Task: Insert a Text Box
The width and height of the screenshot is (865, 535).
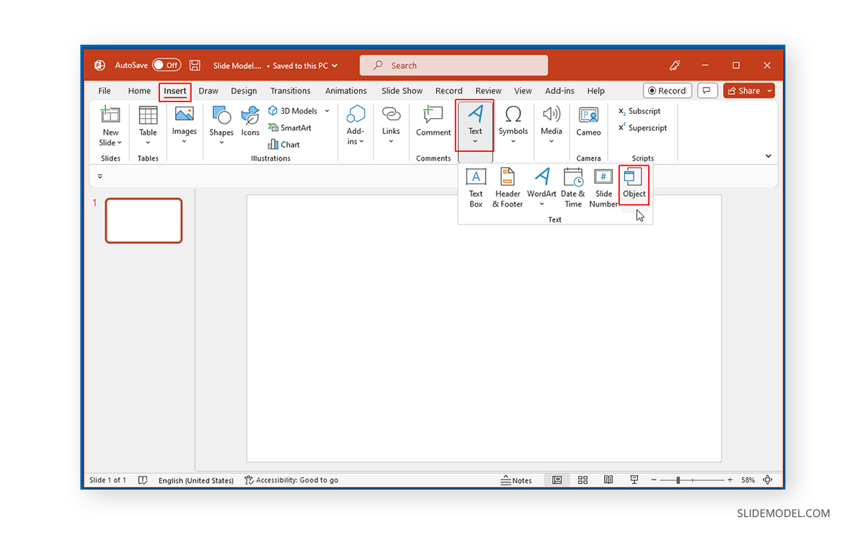Action: (x=476, y=186)
